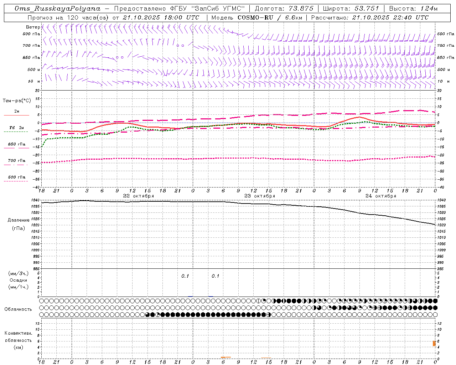Click the 'Давление' pressure panel label
This screenshot has height=365, width=456.
(x=19, y=220)
